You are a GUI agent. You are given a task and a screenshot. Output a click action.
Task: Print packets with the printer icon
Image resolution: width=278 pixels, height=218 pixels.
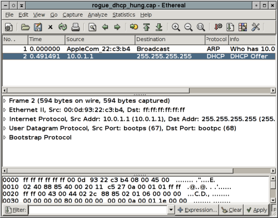pos(76,27)
